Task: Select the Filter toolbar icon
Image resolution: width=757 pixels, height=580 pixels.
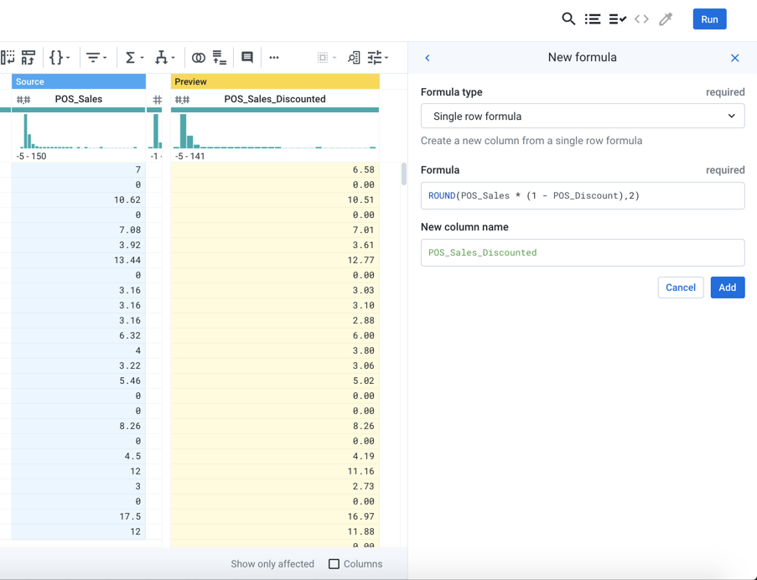Action: (x=92, y=57)
